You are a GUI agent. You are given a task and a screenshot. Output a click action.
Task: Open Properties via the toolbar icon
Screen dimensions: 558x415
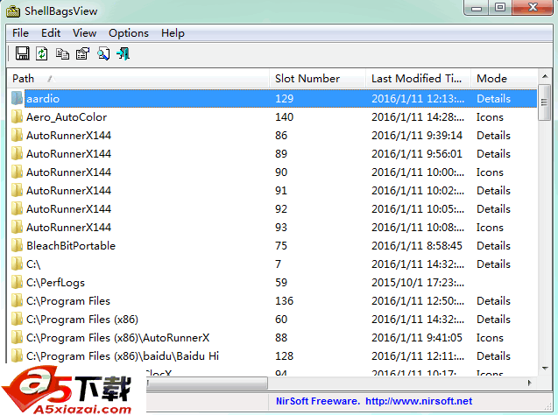coord(82,53)
